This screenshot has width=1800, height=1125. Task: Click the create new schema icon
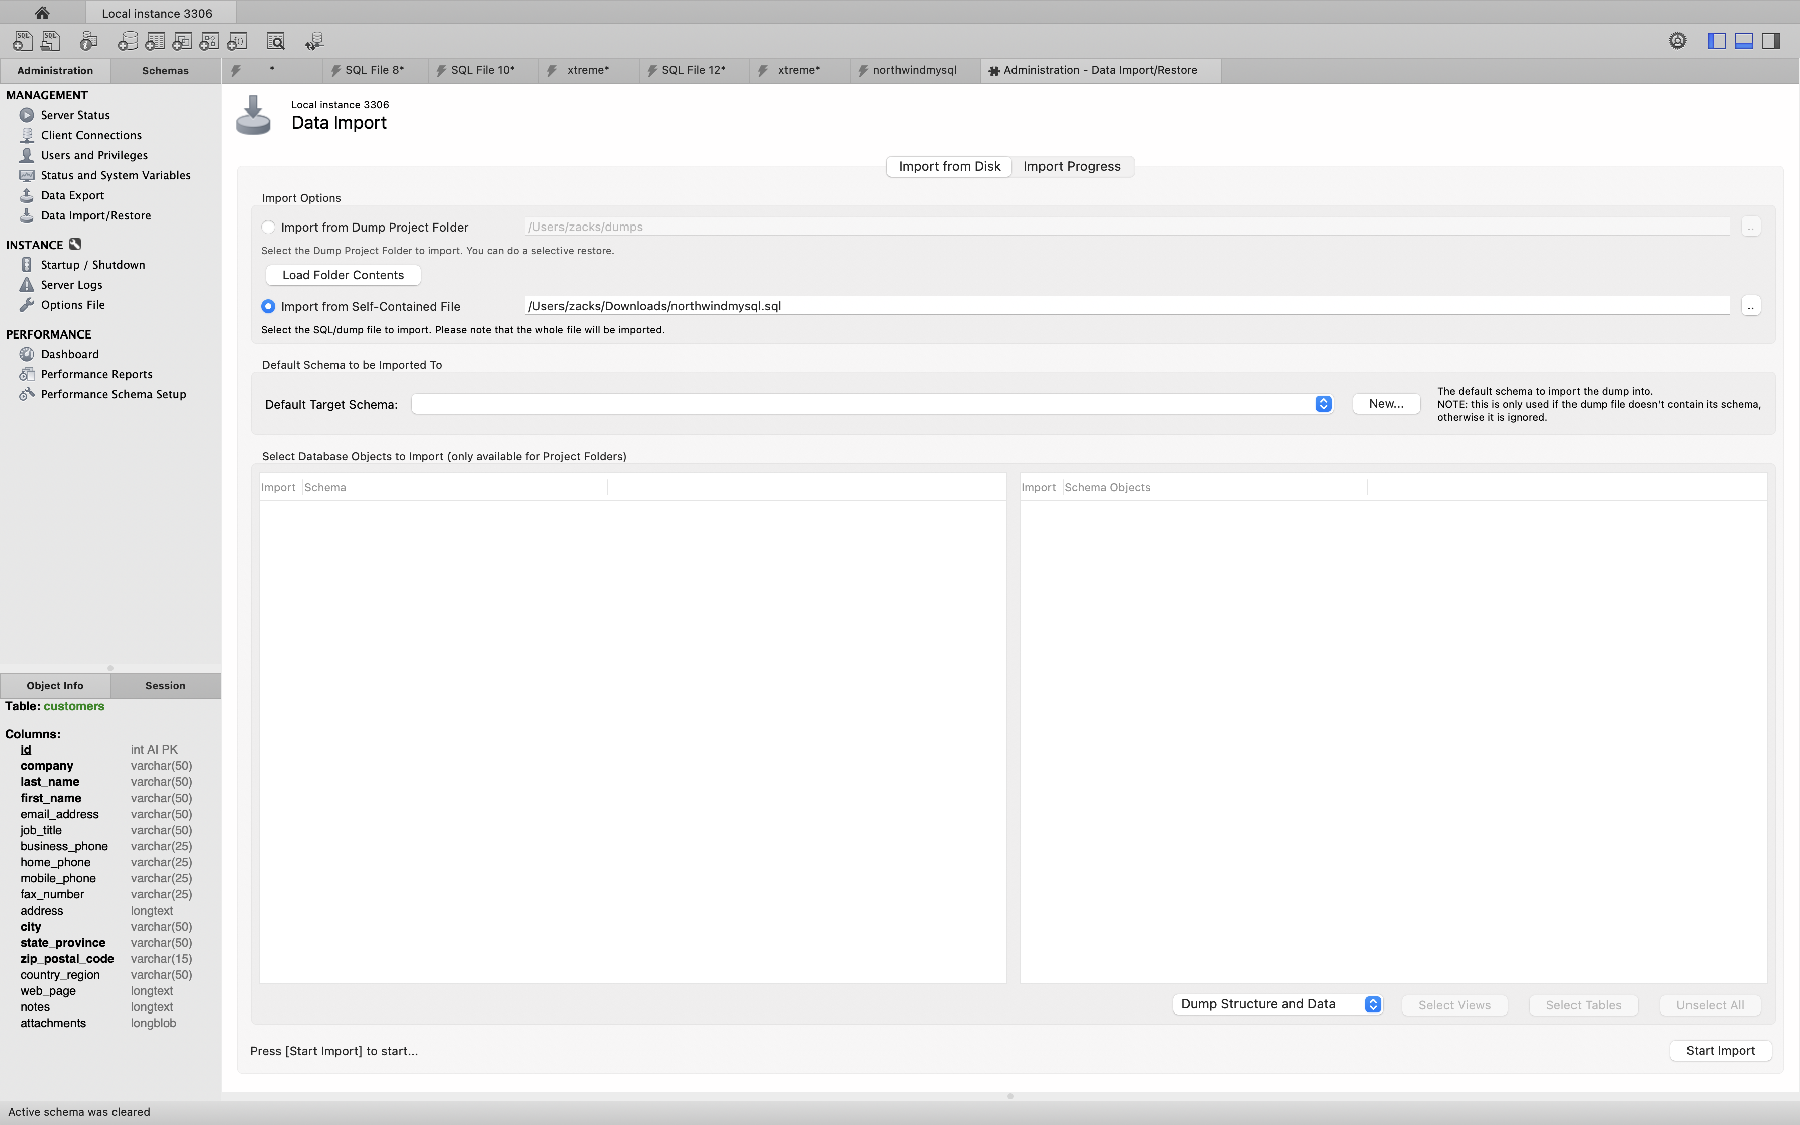[x=128, y=41]
